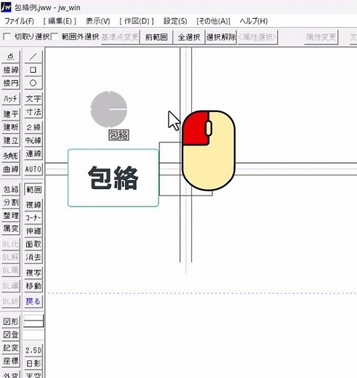Click the 前範囲 button
Screen dimensions: 357x378
tap(156, 37)
